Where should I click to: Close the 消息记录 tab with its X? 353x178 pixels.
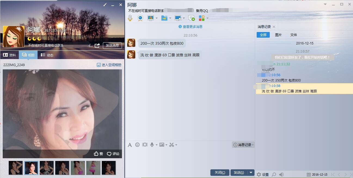[x=274, y=27]
